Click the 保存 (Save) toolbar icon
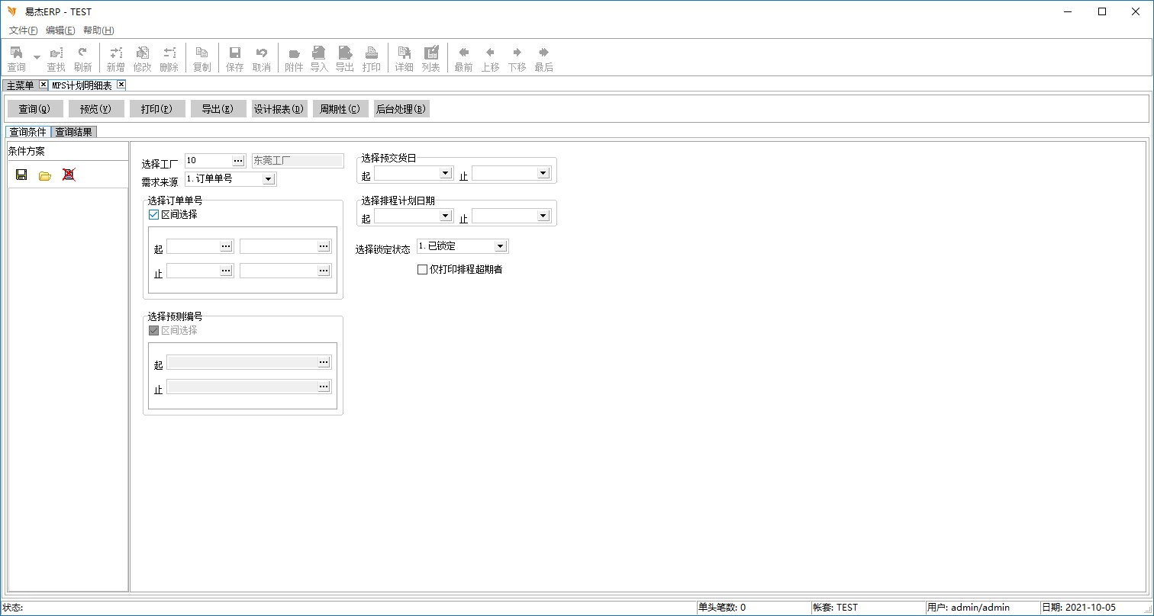The height and width of the screenshot is (616, 1154). (x=235, y=59)
